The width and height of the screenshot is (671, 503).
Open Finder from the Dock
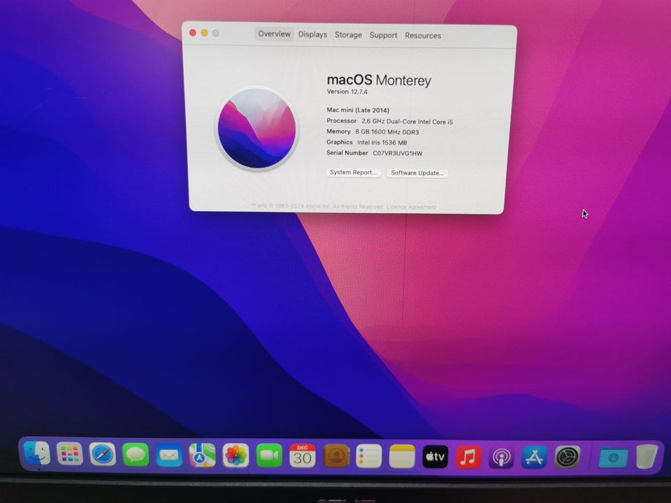(37, 453)
